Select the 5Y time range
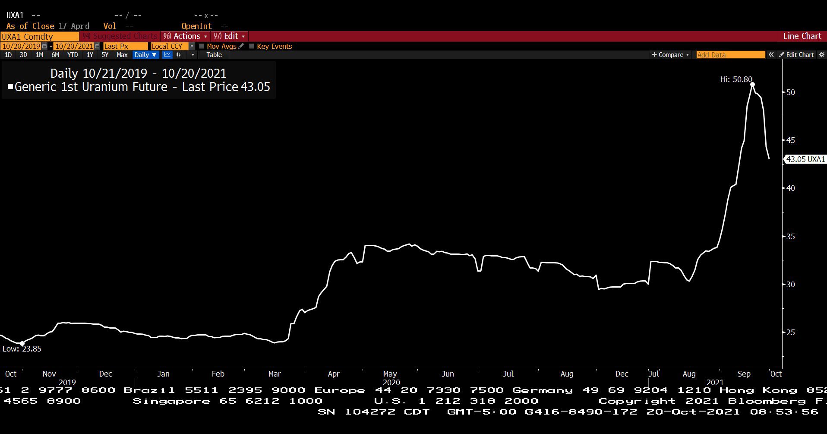The width and height of the screenshot is (827, 434). pos(105,55)
